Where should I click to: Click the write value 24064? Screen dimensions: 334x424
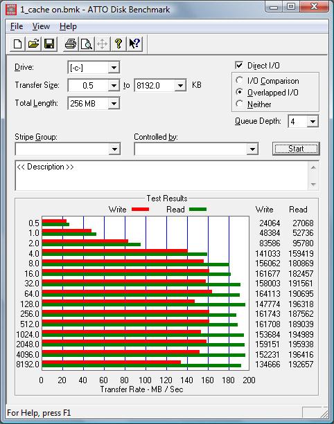coord(270,223)
